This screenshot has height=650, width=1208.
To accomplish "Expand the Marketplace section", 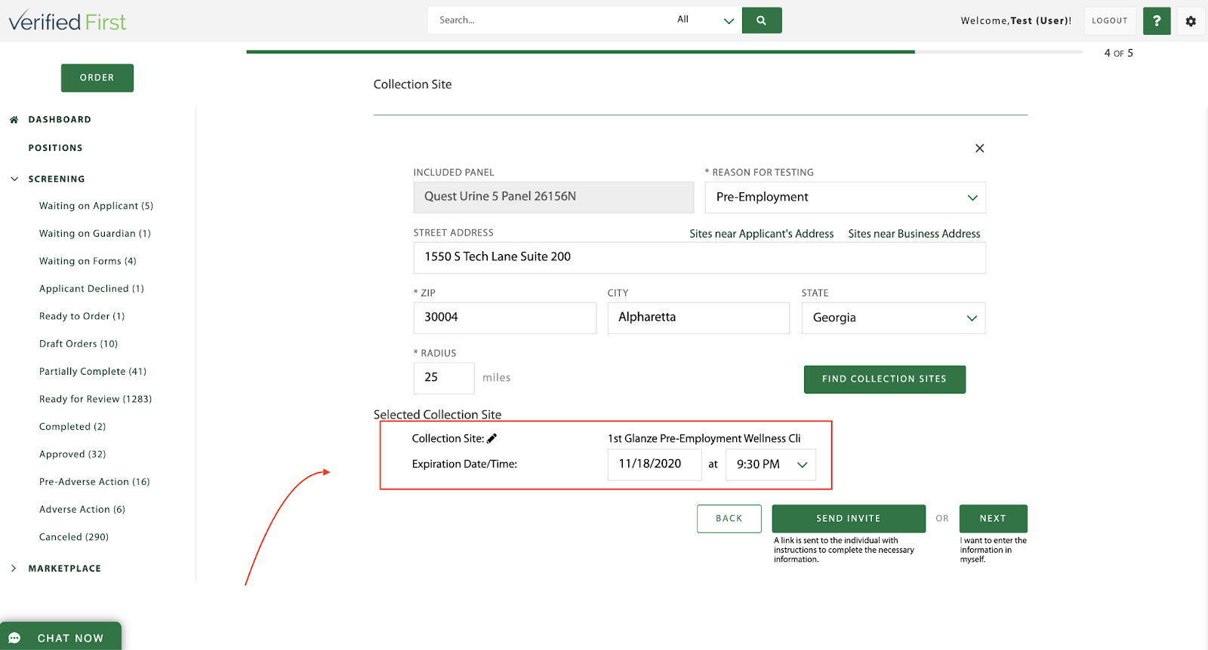I will coord(14,569).
